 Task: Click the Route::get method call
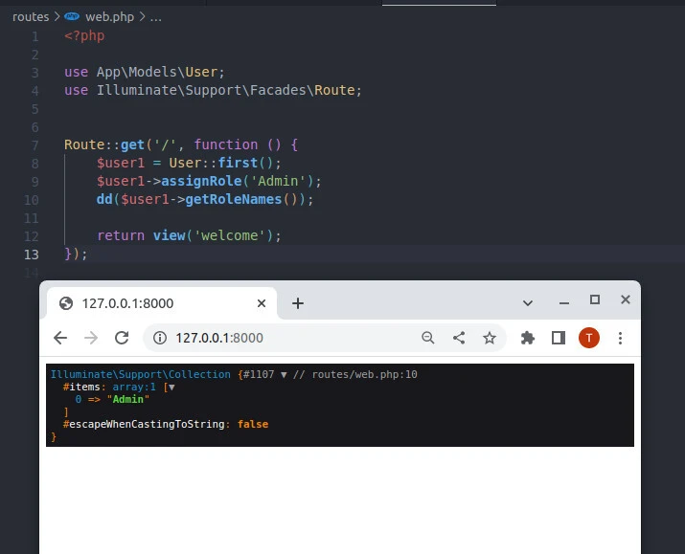104,144
